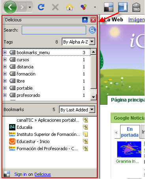Select the En portada news tab

tap(130, 132)
